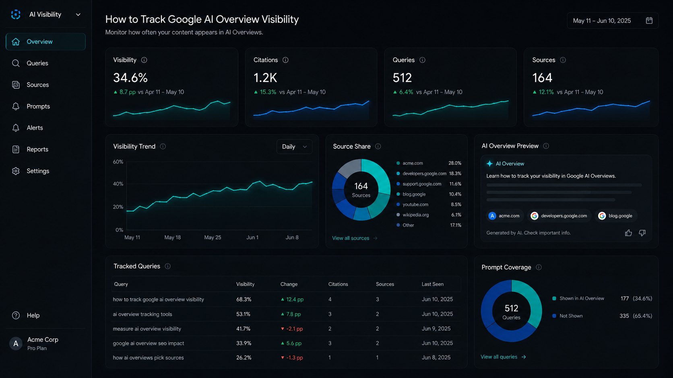The width and height of the screenshot is (673, 378).
Task: Follow the View all sources link
Action: [355, 238]
